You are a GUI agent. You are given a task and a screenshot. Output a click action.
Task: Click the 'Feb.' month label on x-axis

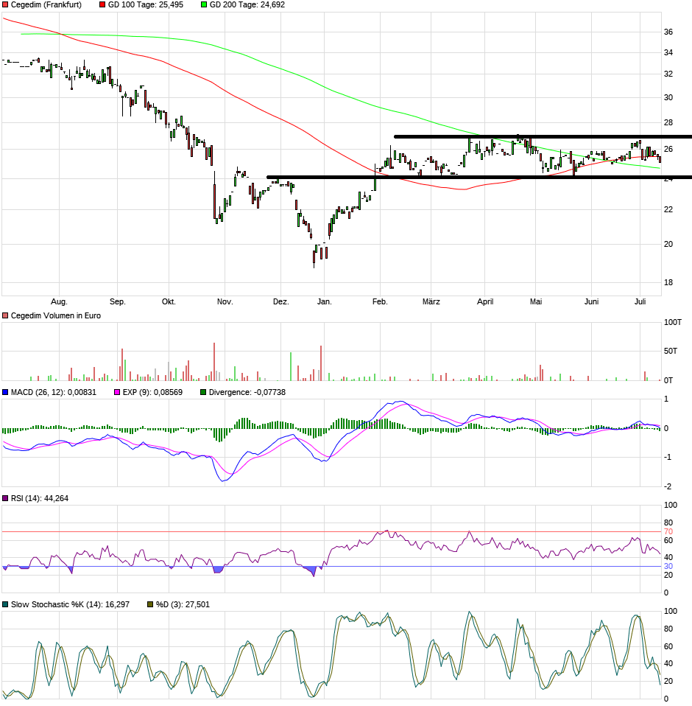[380, 301]
